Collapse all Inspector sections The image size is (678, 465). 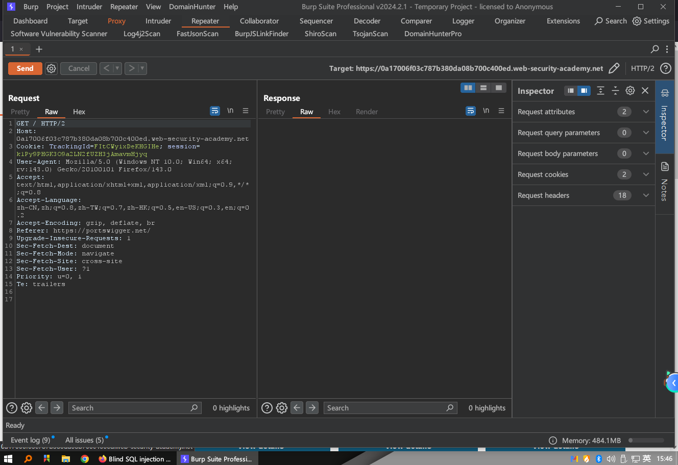(x=615, y=91)
